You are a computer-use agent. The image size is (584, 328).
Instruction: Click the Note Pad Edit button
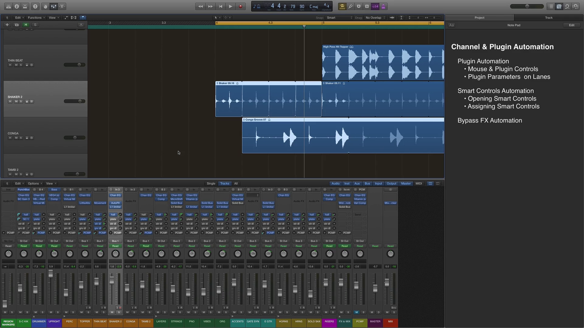click(572, 25)
